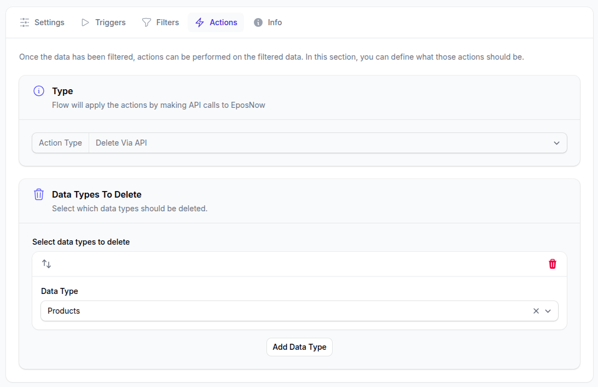This screenshot has height=387, width=598.
Task: Select the Settings tab label
Action: click(49, 22)
